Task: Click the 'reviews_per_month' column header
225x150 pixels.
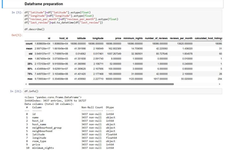Action: click(181, 38)
